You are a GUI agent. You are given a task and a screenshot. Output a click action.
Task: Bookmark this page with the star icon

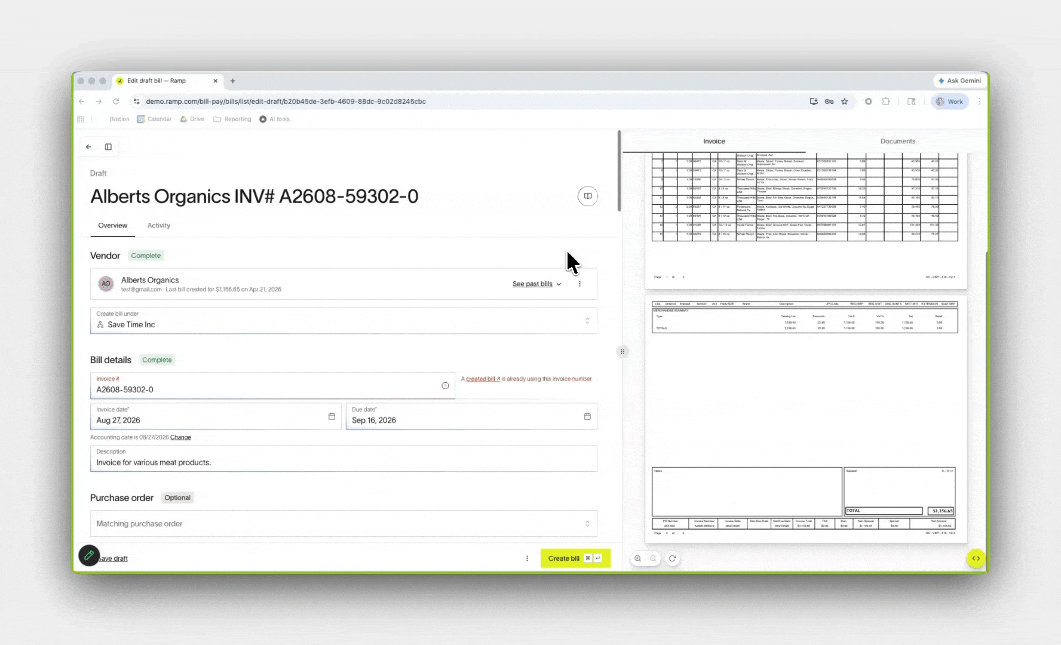[x=845, y=102]
